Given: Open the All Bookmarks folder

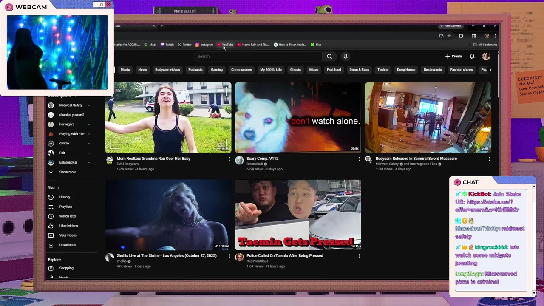Looking at the screenshot, I should pos(485,45).
